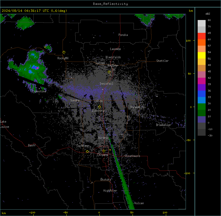Select the Airdrie label

104,138
